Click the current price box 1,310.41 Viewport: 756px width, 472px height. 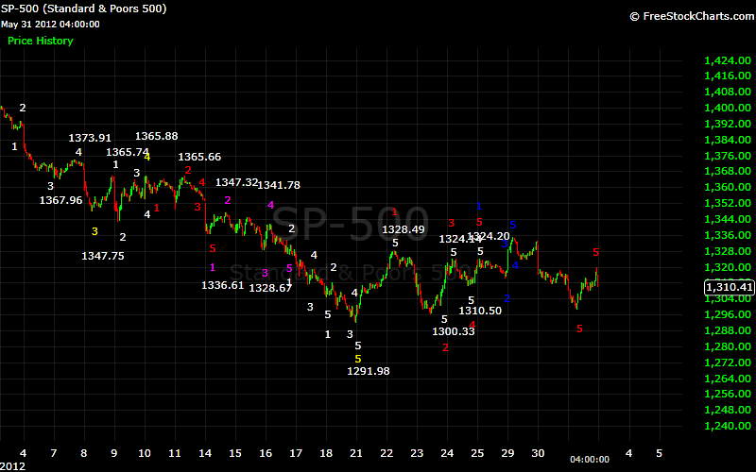[x=729, y=288]
